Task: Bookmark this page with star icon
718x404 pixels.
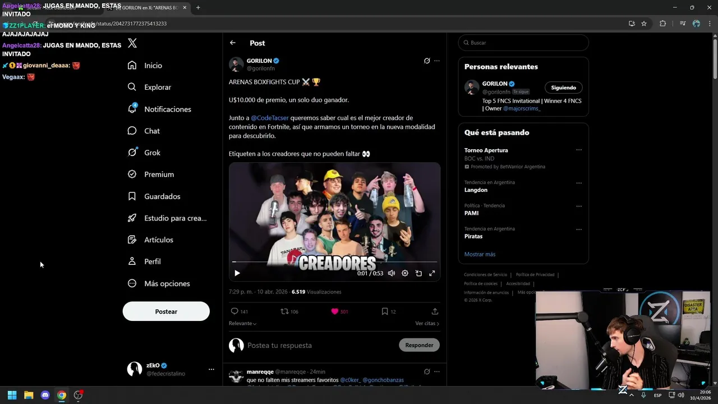Action: (x=644, y=24)
